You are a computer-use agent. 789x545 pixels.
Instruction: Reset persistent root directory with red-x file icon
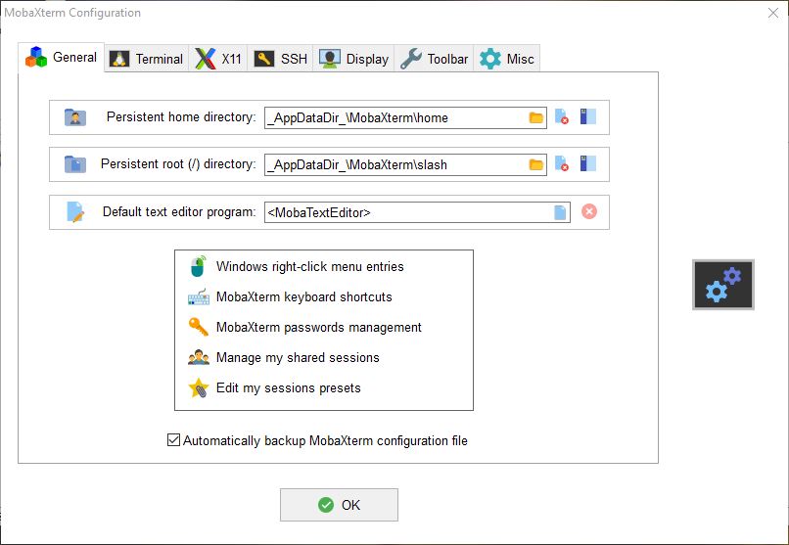click(562, 163)
